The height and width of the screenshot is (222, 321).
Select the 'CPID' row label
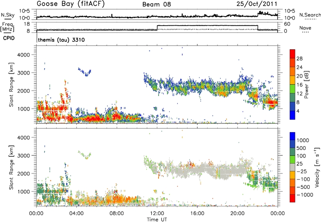9,38
